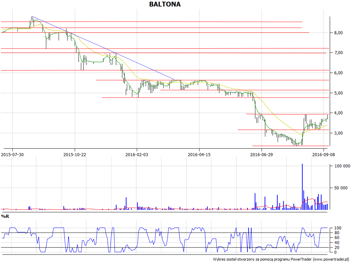Screen dimensions: 351x263
Task: Click the 2016-04-15 date label
Action: pyautogui.click(x=199, y=154)
